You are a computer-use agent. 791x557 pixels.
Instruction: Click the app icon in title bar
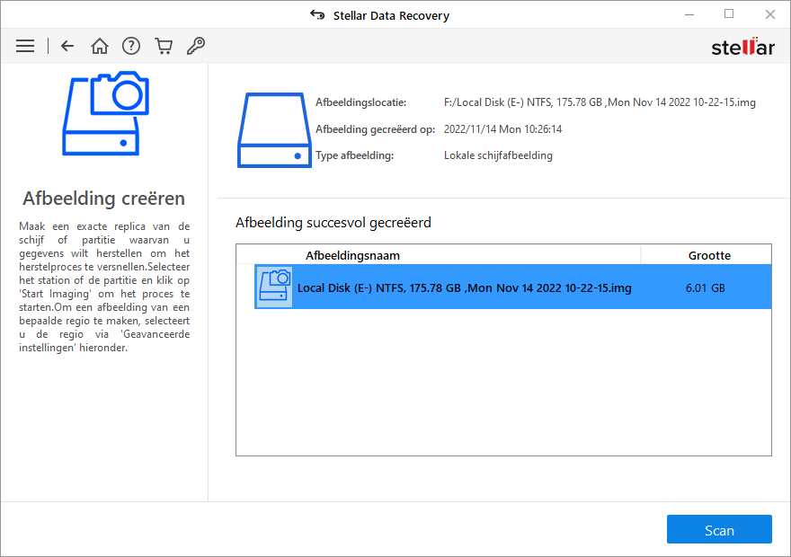tap(316, 15)
